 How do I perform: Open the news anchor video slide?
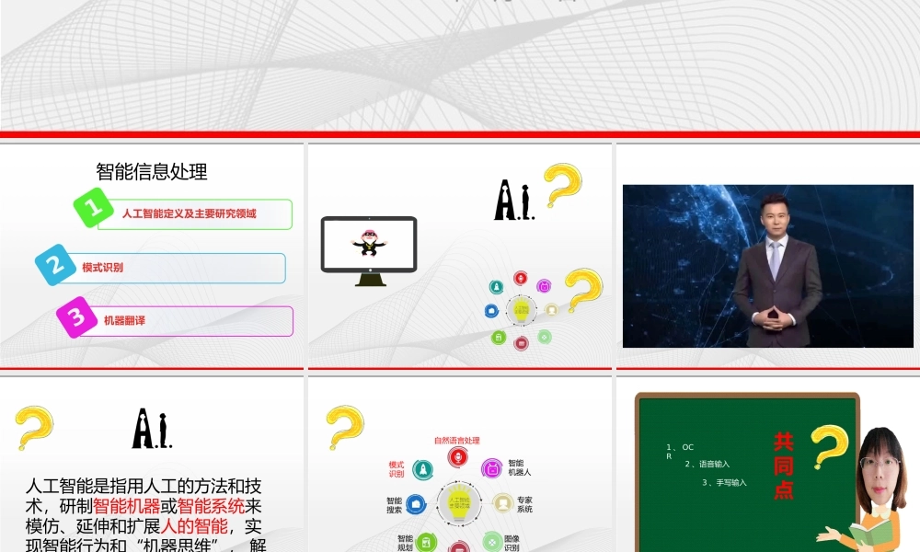[x=768, y=266]
